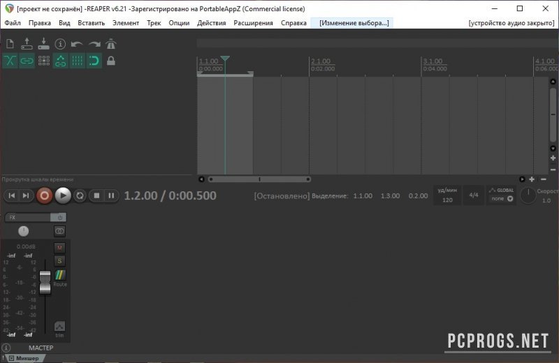The image size is (559, 363).
Task: Solo the master track with S button
Action: tap(59, 260)
